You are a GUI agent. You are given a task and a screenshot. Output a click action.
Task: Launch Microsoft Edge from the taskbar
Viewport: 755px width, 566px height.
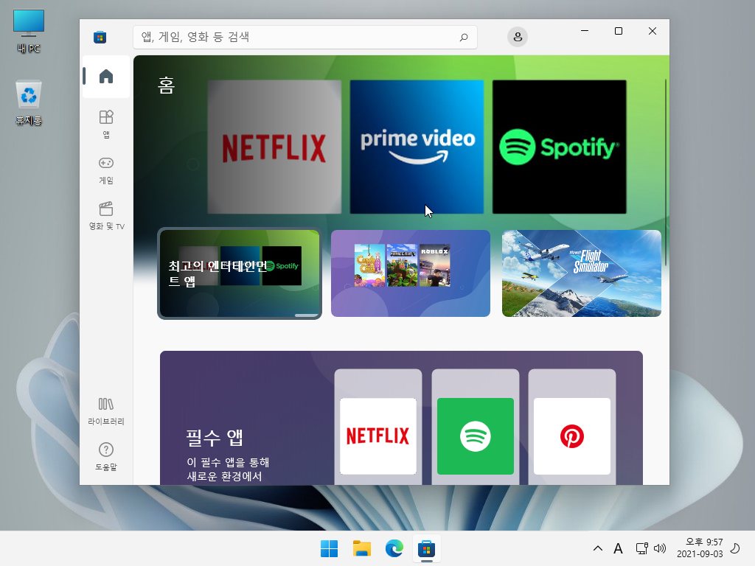pyautogui.click(x=394, y=548)
